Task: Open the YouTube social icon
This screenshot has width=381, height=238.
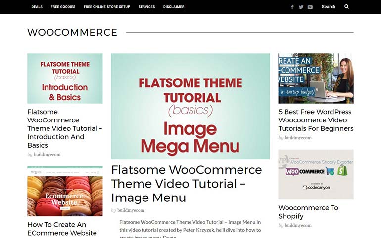Action: point(310,7)
